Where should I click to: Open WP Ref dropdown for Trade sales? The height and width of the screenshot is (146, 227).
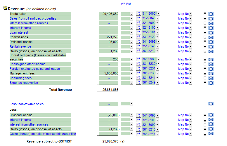131,14
